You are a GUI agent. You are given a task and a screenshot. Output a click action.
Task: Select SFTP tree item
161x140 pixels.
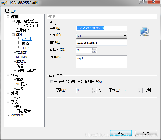[x=25, y=48]
